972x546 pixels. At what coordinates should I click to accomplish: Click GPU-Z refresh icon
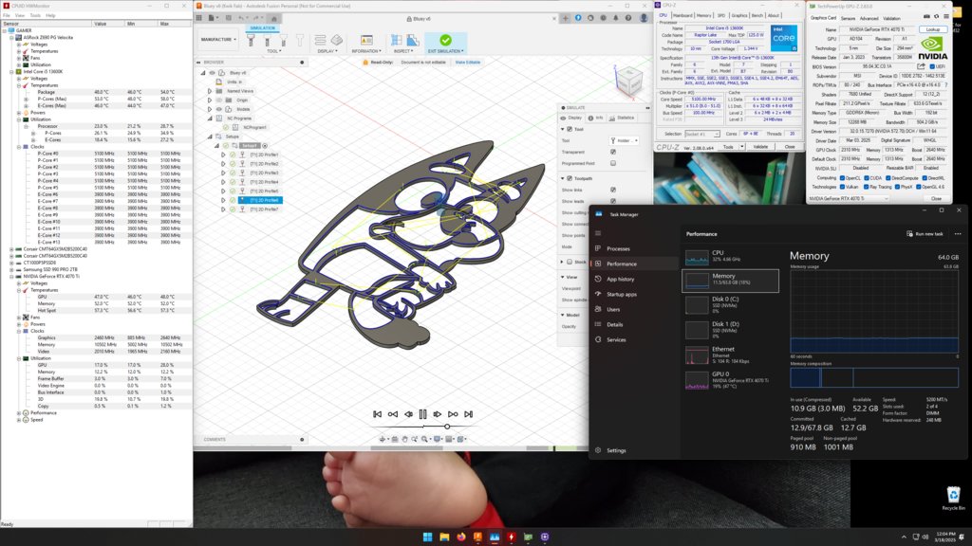click(x=936, y=17)
